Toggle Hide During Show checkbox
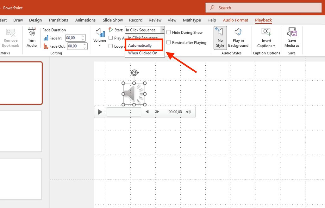Image resolution: width=325 pixels, height=208 pixels. pyautogui.click(x=169, y=32)
